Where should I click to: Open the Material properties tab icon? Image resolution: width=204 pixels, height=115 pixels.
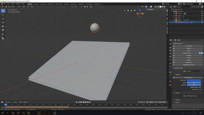click(170, 81)
